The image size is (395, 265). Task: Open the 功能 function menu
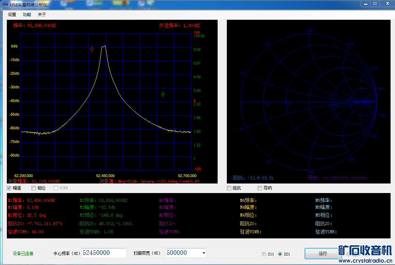tap(27, 15)
